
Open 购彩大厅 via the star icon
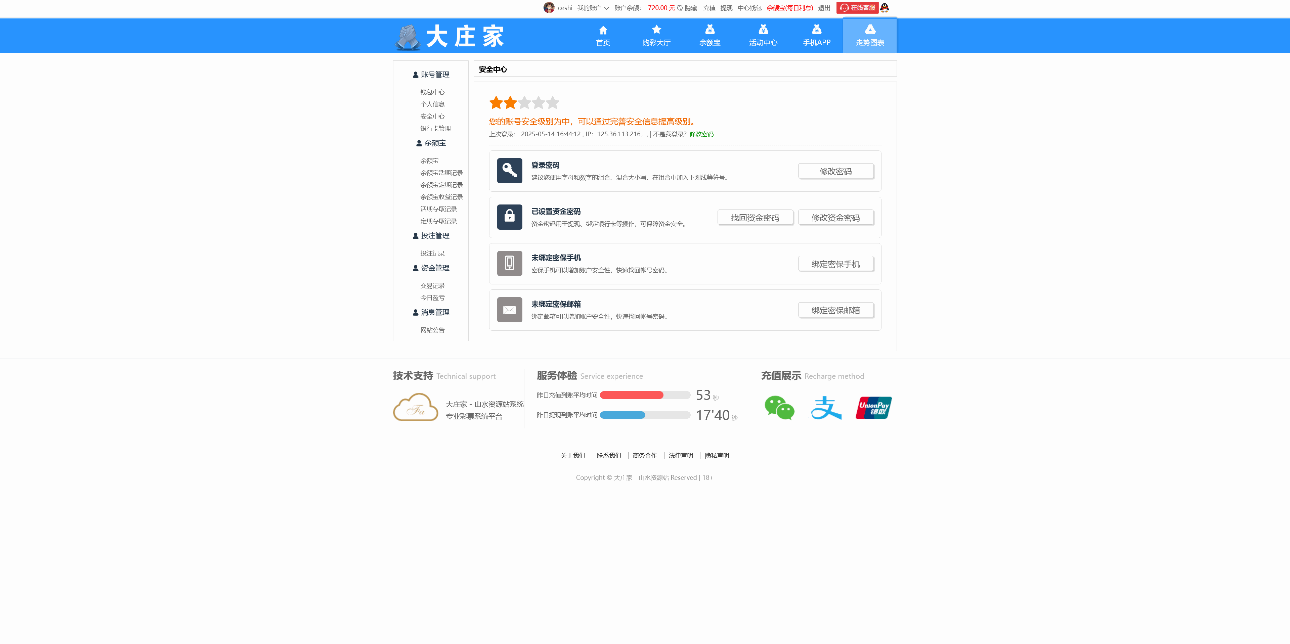click(656, 30)
